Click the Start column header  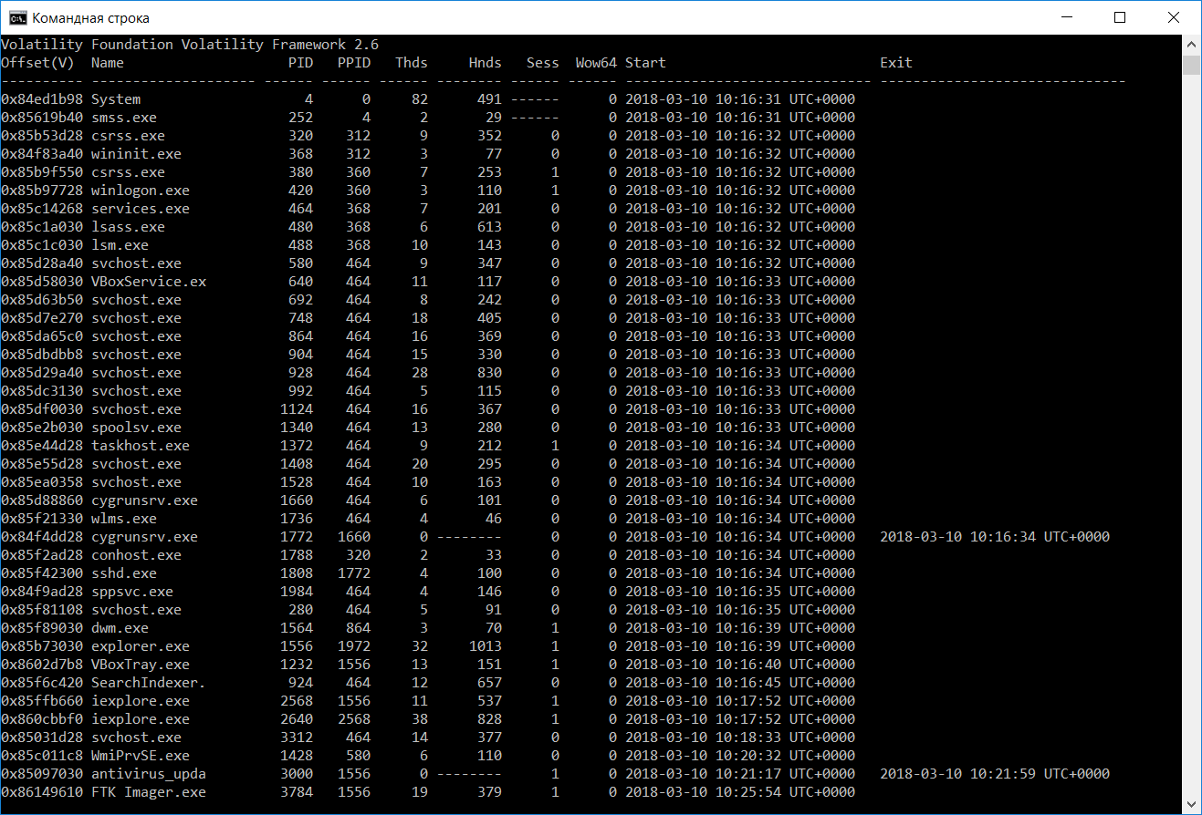tap(645, 63)
